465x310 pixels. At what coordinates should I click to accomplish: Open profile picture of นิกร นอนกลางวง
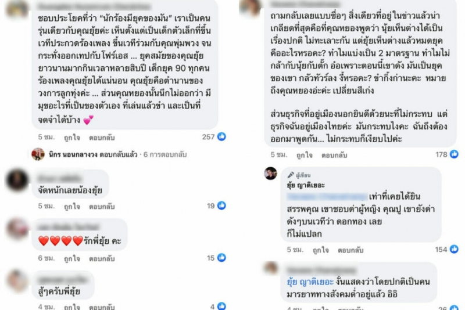[x=38, y=154]
